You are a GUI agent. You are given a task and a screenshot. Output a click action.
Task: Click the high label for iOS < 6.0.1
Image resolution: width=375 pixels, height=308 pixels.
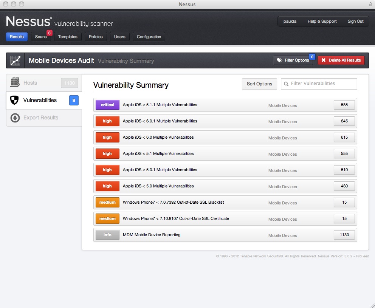point(107,121)
